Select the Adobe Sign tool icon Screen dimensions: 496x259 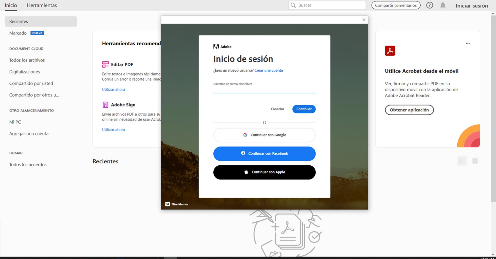(x=105, y=105)
